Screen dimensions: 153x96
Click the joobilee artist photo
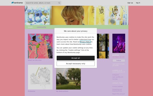[x=119, y=43]
